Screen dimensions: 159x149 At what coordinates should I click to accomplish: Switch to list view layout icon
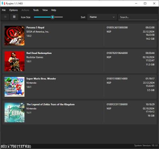click(5, 17)
